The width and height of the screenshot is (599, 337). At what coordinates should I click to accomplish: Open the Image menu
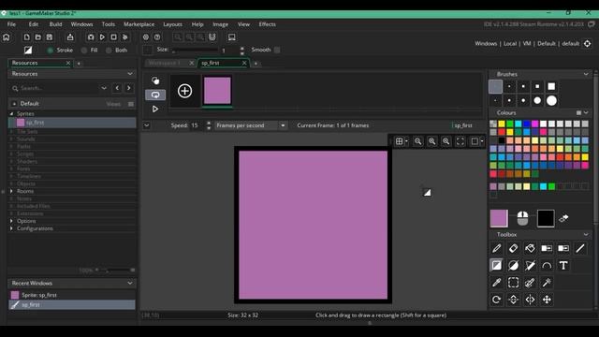(220, 24)
